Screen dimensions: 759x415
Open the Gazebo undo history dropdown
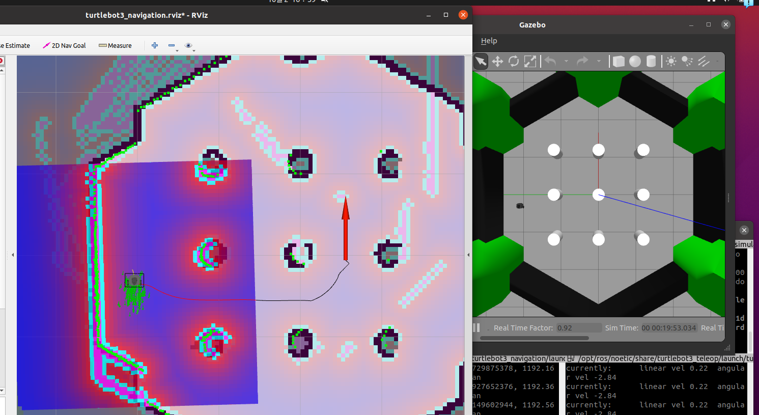click(566, 62)
